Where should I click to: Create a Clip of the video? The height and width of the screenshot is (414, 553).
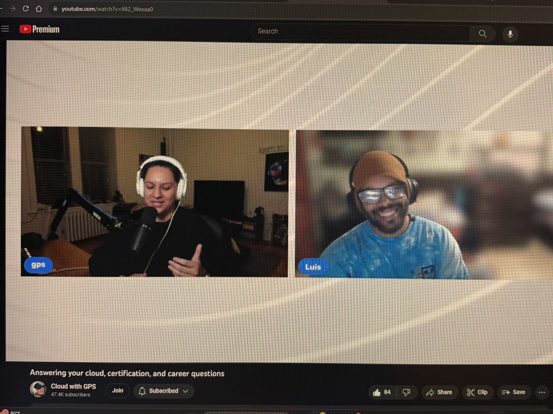477,392
